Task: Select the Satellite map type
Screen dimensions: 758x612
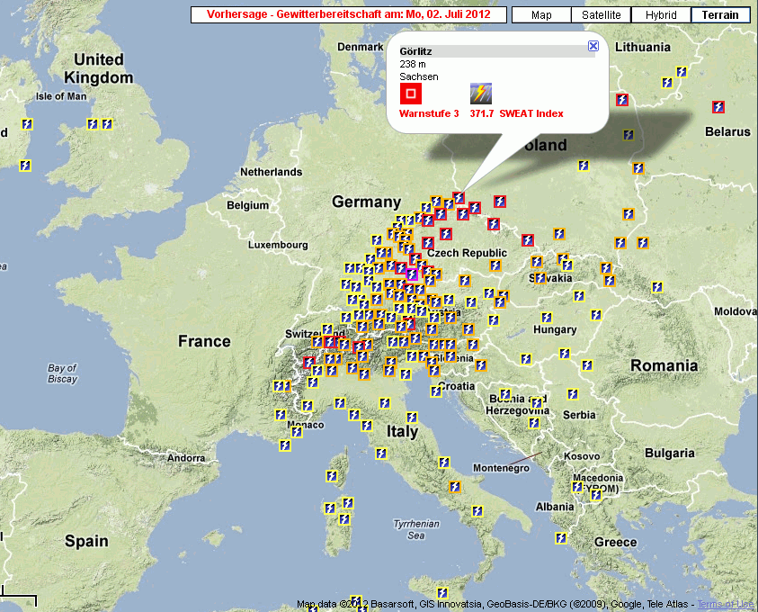Action: [600, 15]
